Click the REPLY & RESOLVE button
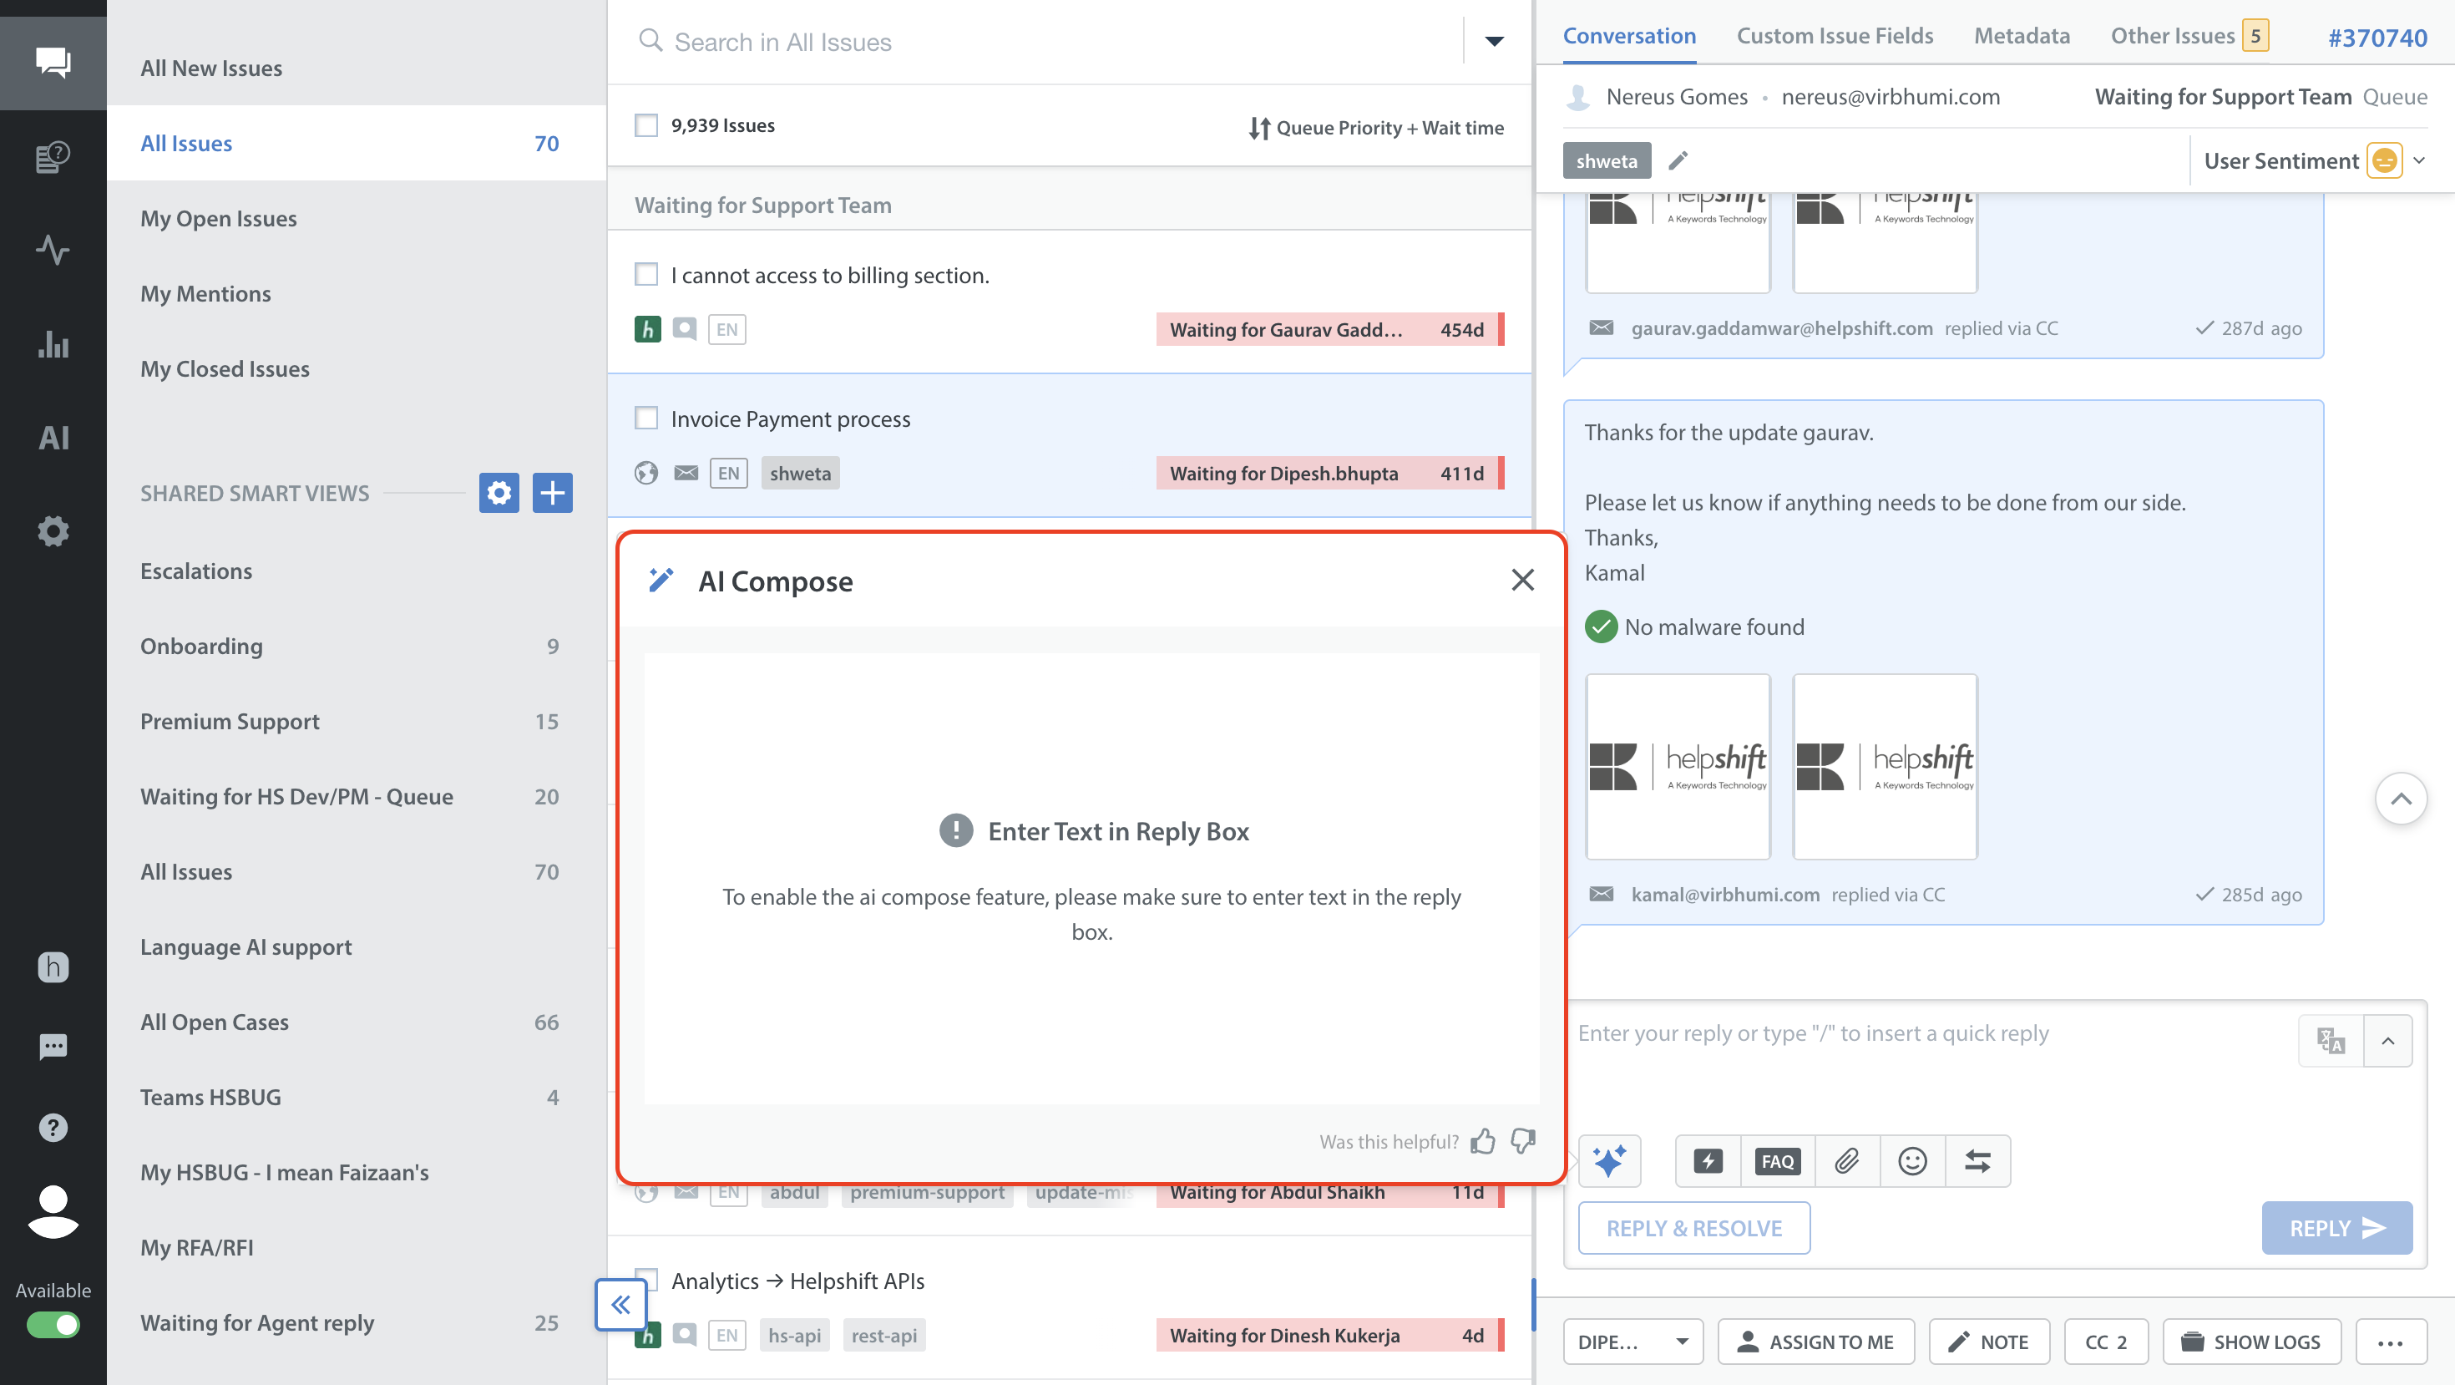Image resolution: width=2455 pixels, height=1385 pixels. pos(1693,1228)
